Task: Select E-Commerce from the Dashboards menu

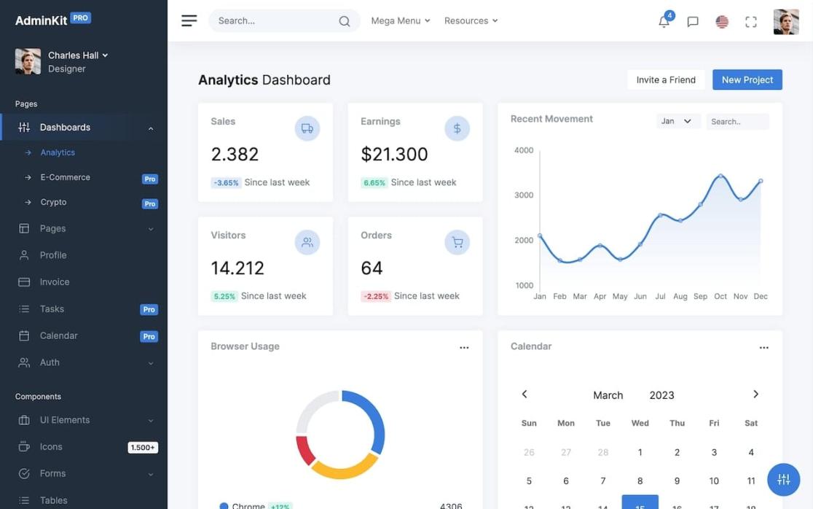Action: pyautogui.click(x=66, y=176)
